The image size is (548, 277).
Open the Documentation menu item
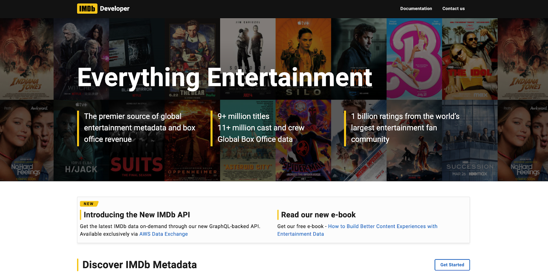tap(416, 9)
